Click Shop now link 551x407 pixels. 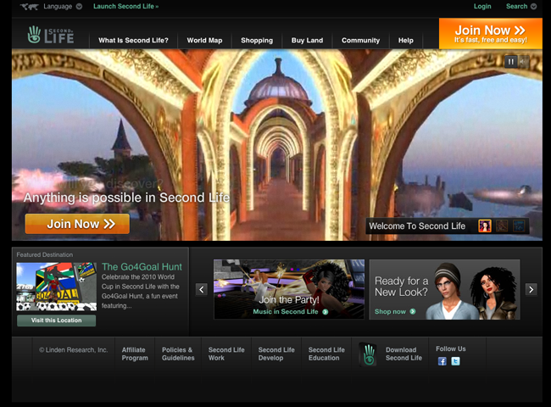(x=390, y=311)
